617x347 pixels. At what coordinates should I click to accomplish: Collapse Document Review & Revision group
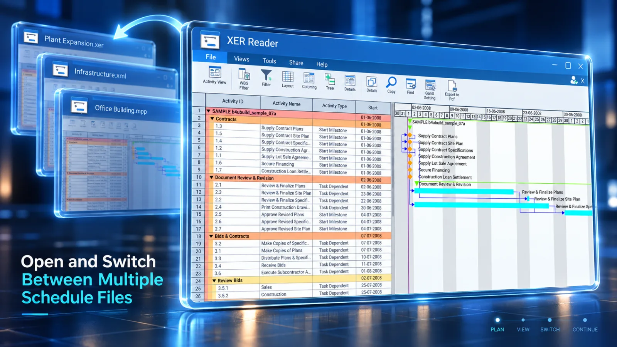tap(211, 178)
